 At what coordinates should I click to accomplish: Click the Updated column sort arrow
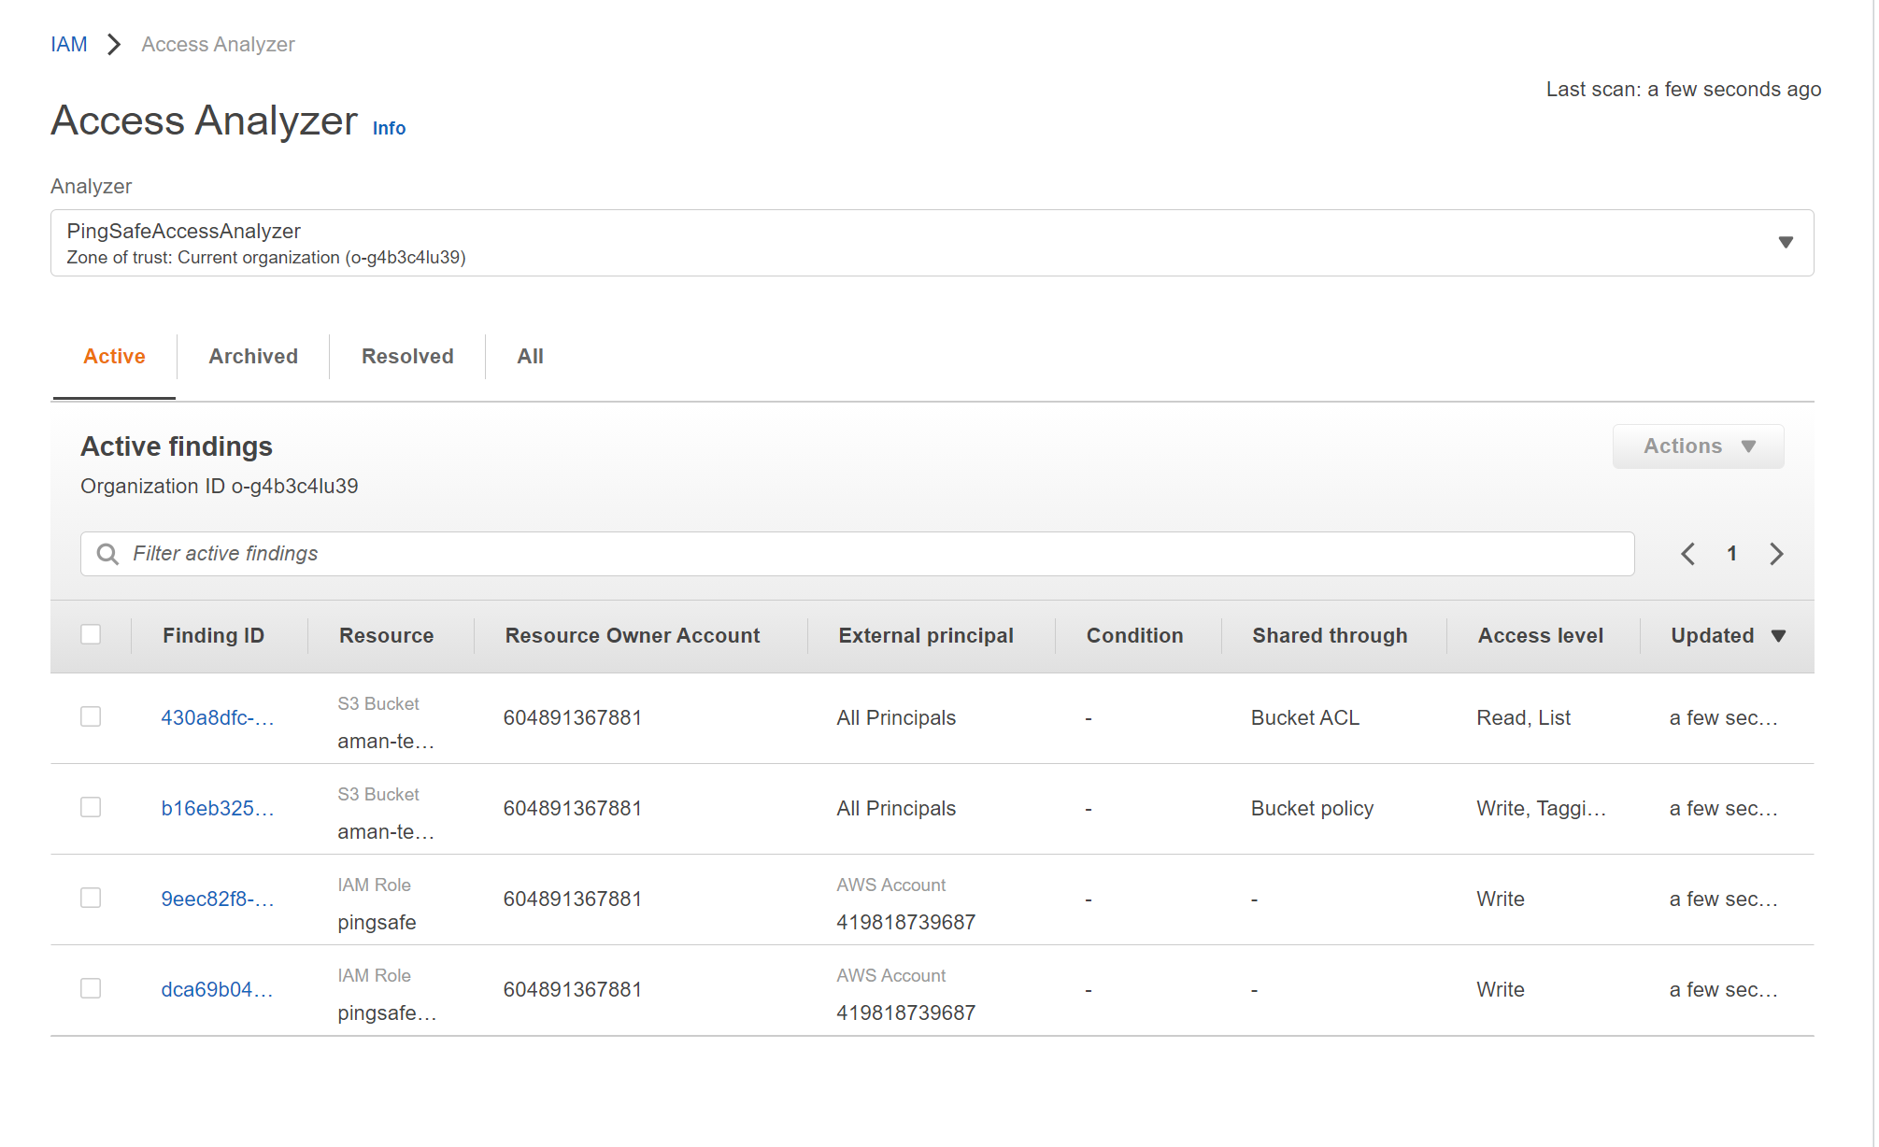(x=1778, y=636)
